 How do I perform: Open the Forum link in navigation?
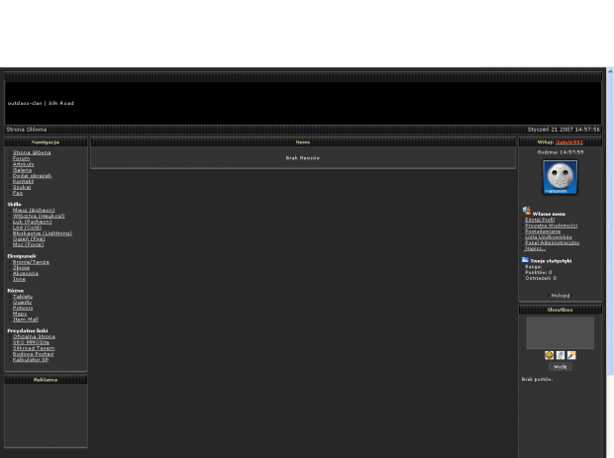(x=21, y=158)
